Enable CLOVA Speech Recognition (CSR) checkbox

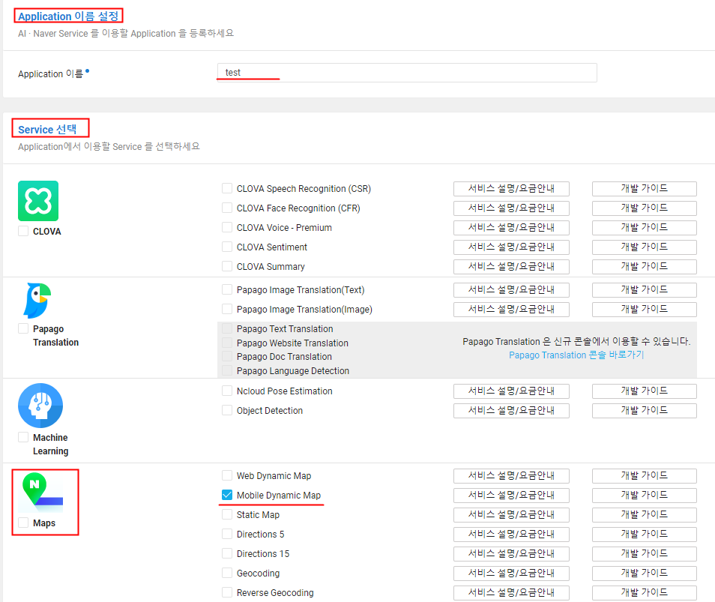[227, 188]
